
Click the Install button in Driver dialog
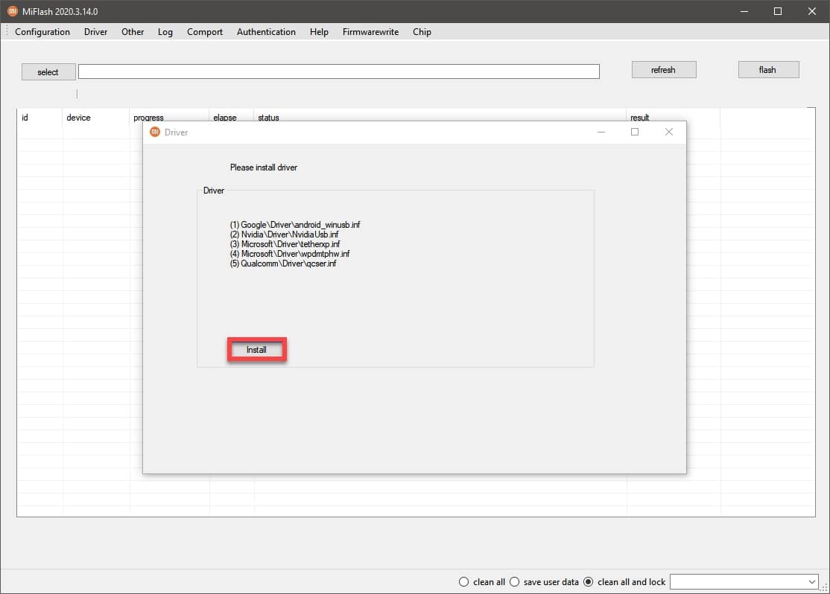(x=257, y=350)
